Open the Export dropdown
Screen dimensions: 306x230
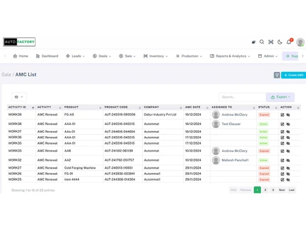pos(280,97)
